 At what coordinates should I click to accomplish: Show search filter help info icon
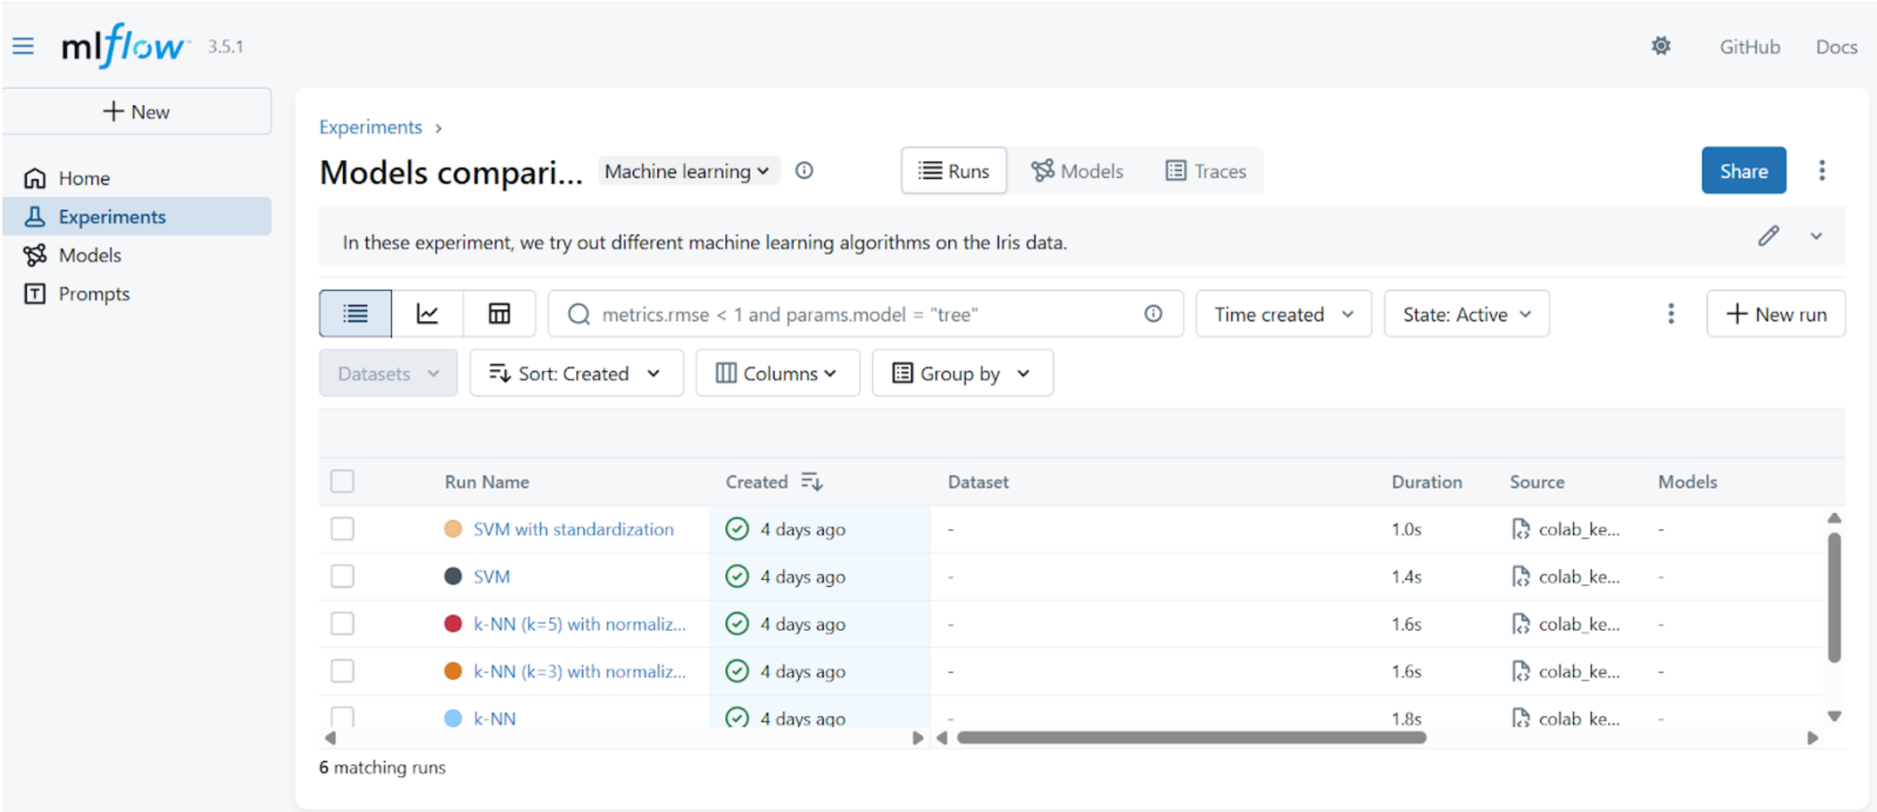pos(1153,314)
